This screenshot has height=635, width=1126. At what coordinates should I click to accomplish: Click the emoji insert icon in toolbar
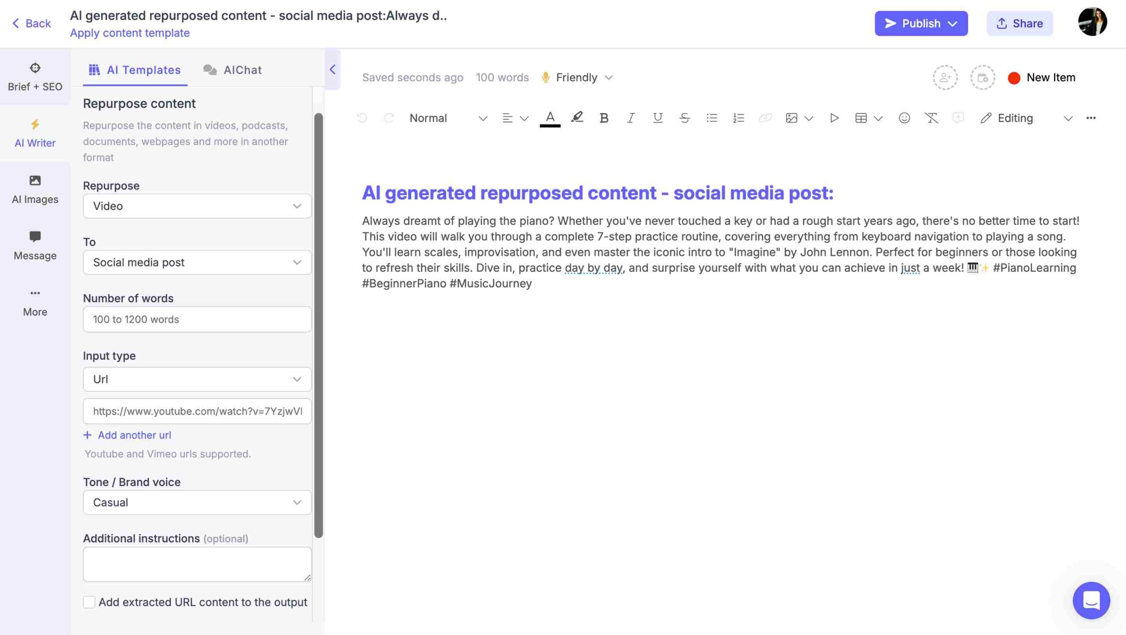pyautogui.click(x=903, y=118)
